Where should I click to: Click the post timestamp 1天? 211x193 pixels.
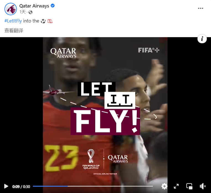22,12
